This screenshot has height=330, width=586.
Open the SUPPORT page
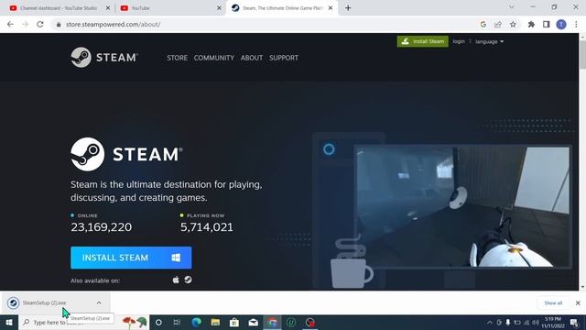point(284,58)
